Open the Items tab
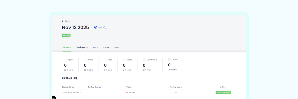Screen dimensions: 298x99 (x=106, y=47)
